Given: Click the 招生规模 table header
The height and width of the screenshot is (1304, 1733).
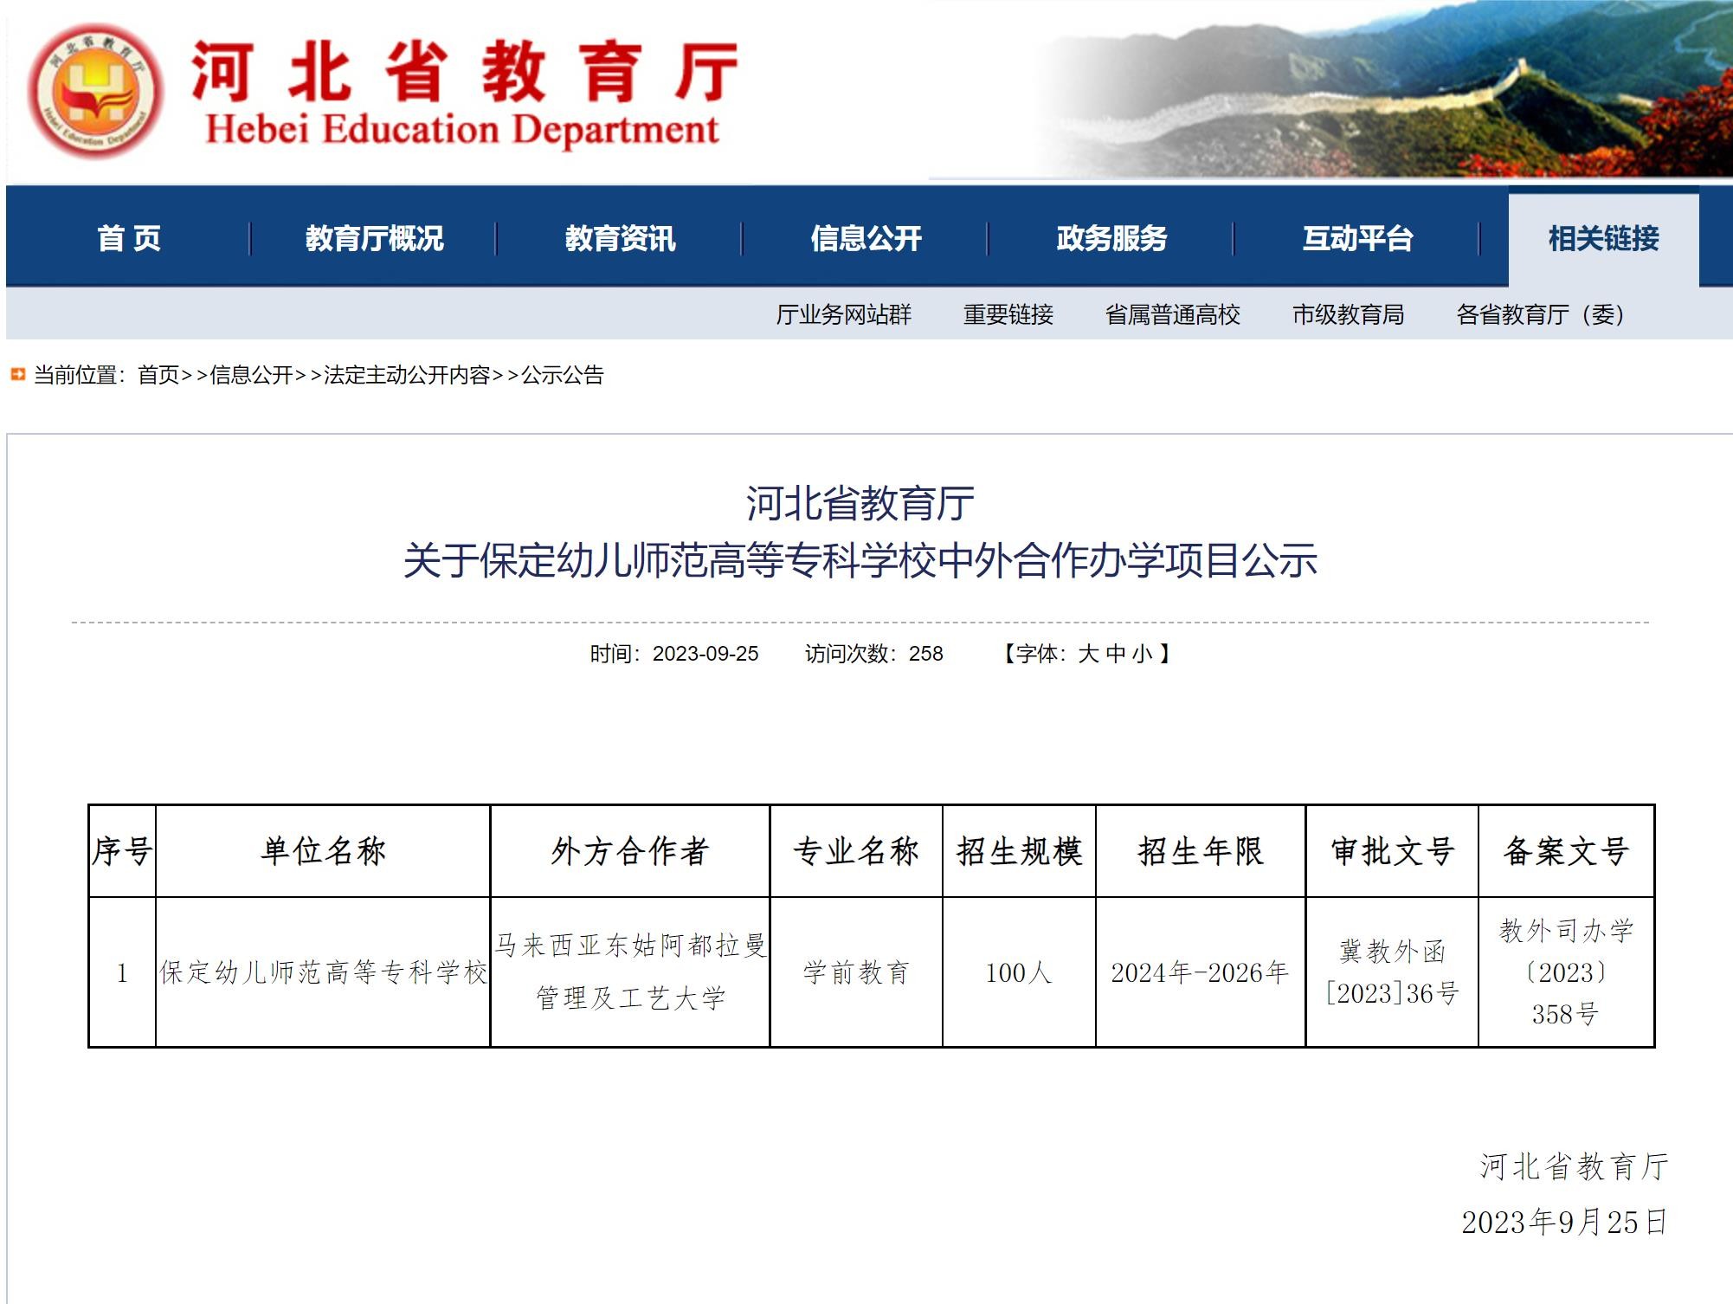Looking at the screenshot, I should (x=1019, y=851).
